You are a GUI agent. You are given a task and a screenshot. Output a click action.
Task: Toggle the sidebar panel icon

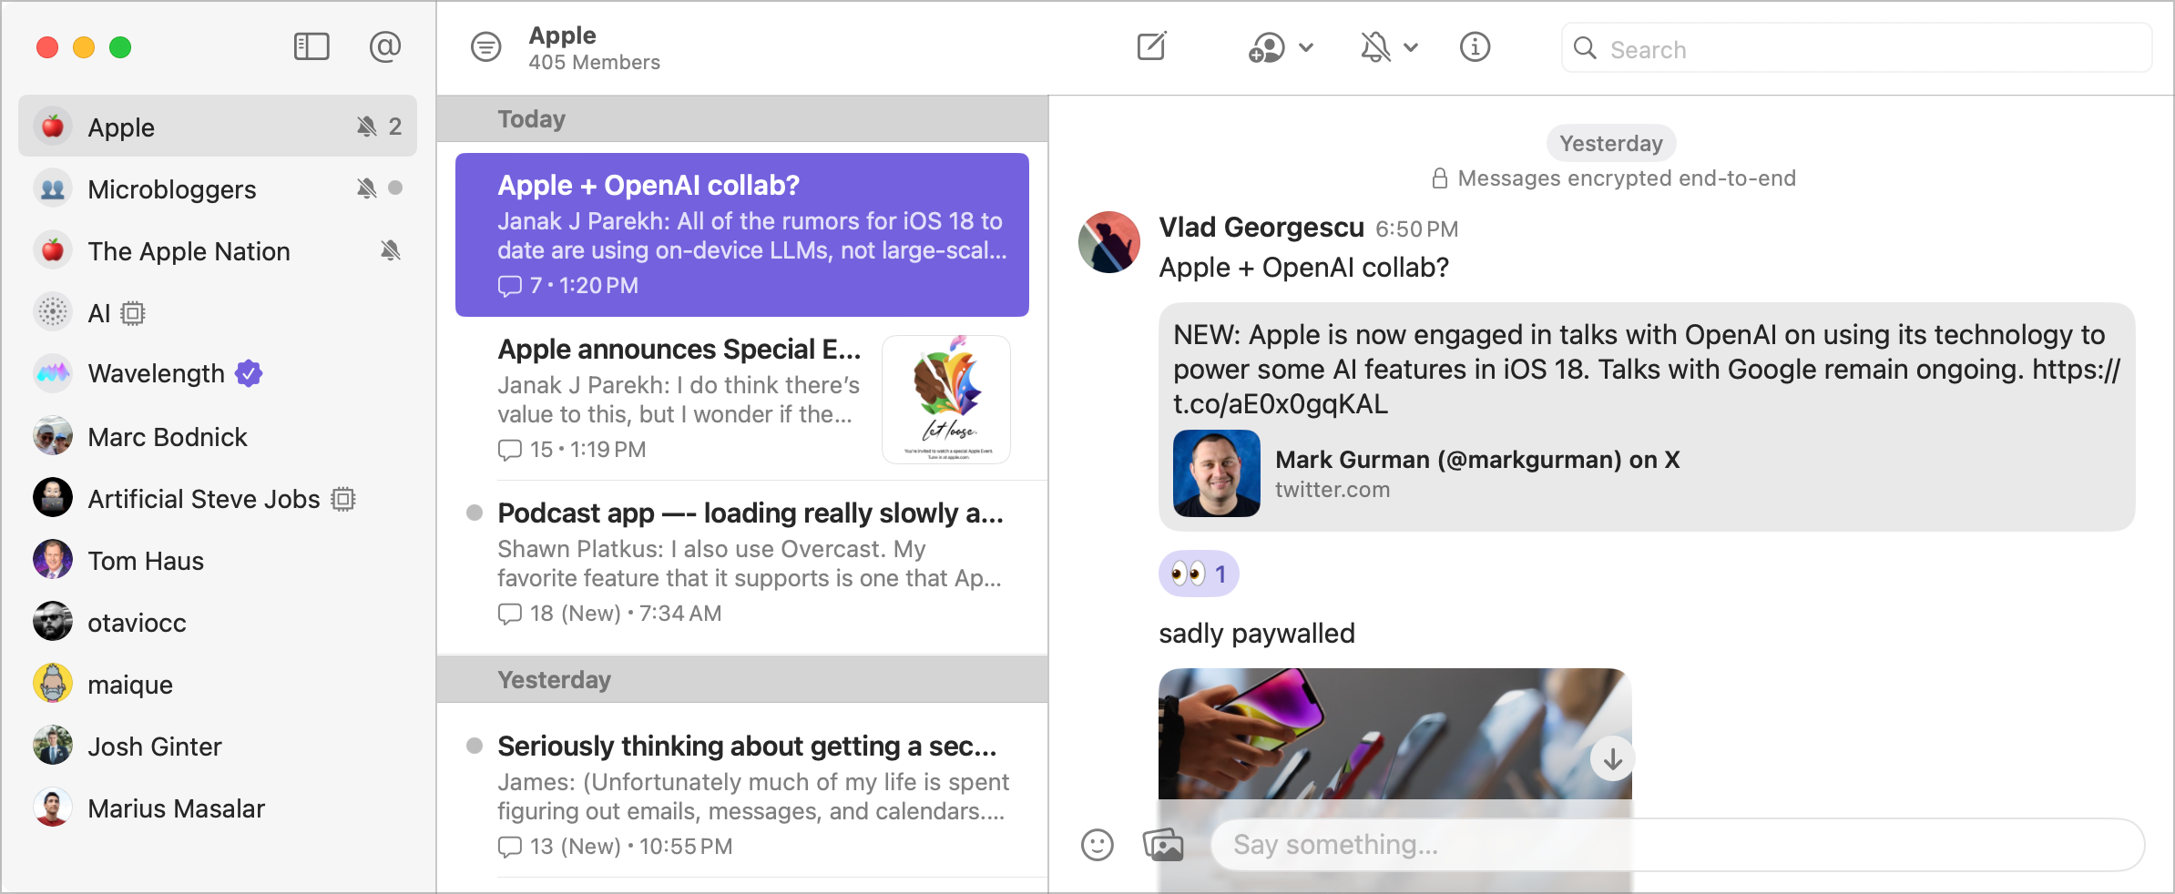(311, 46)
